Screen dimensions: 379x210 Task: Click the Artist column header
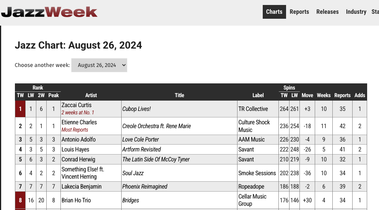(91, 95)
